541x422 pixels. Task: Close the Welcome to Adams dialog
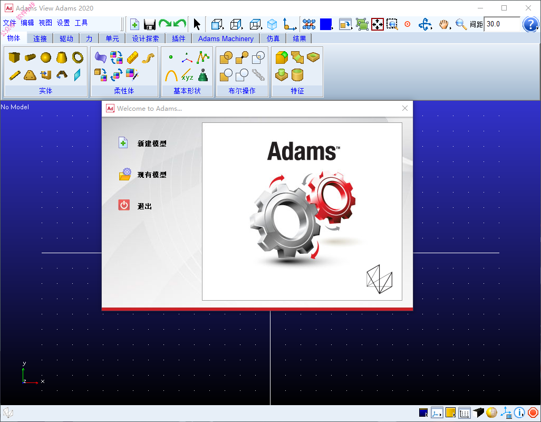[x=405, y=108]
